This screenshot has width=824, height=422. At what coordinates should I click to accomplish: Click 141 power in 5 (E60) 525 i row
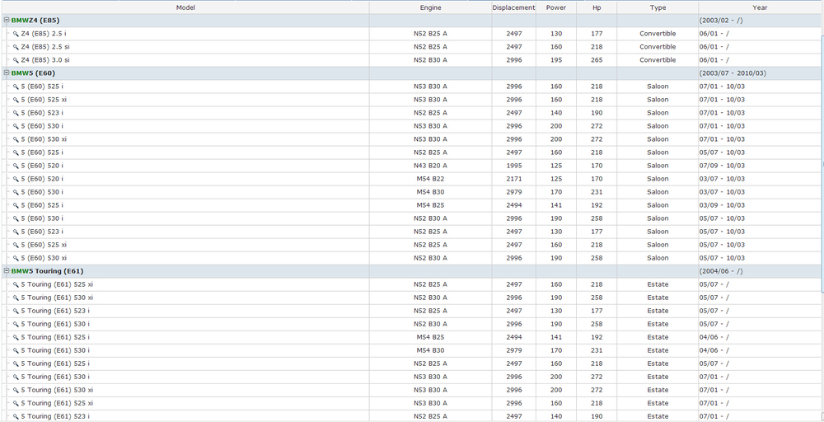[556, 205]
